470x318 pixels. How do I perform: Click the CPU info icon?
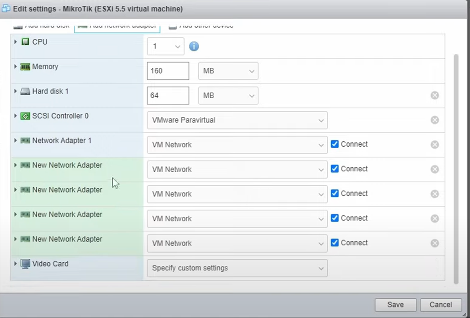click(194, 47)
